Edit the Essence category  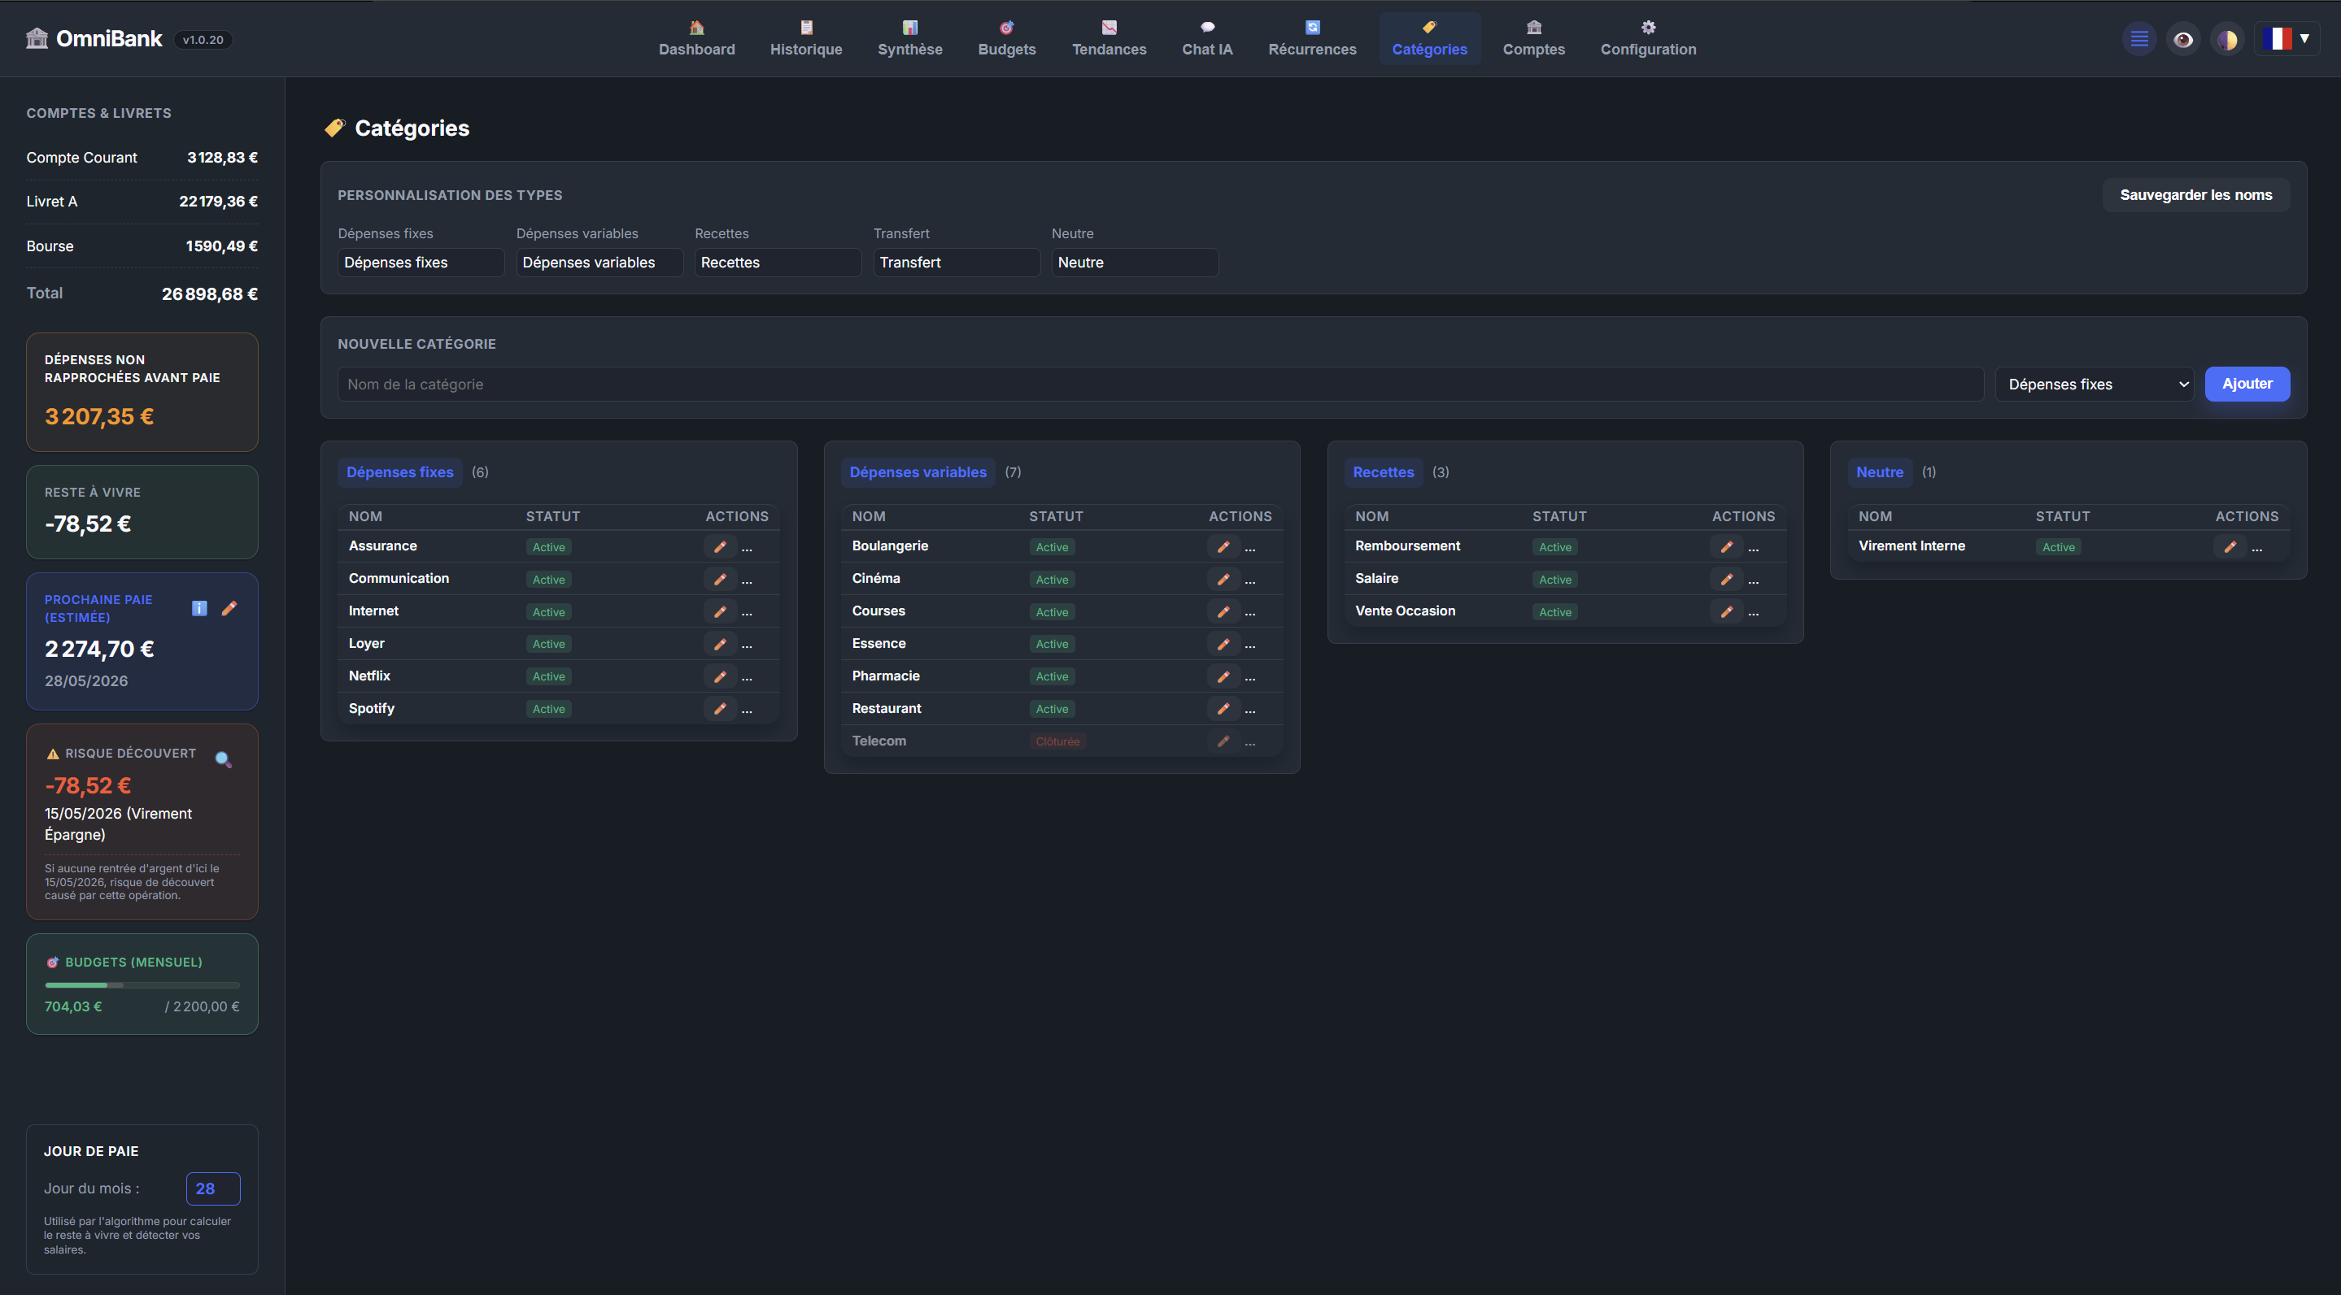point(1223,644)
